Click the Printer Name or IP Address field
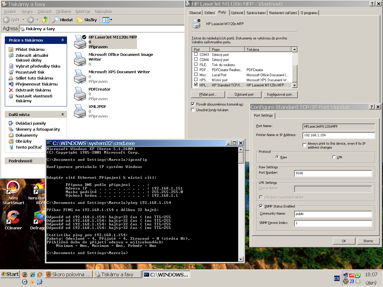This screenshot has width=383, height=287. click(339, 135)
